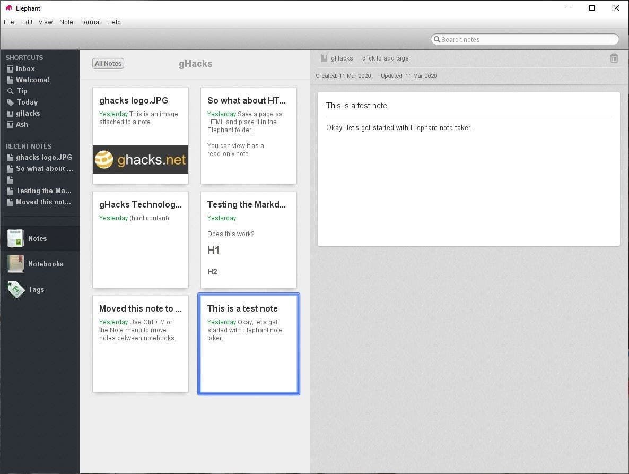Click the notebook icon beside gHacks shortcut
The height and width of the screenshot is (474, 629).
coord(10,114)
